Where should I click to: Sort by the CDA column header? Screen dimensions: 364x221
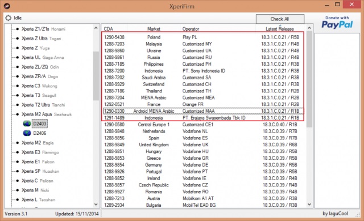click(x=114, y=29)
